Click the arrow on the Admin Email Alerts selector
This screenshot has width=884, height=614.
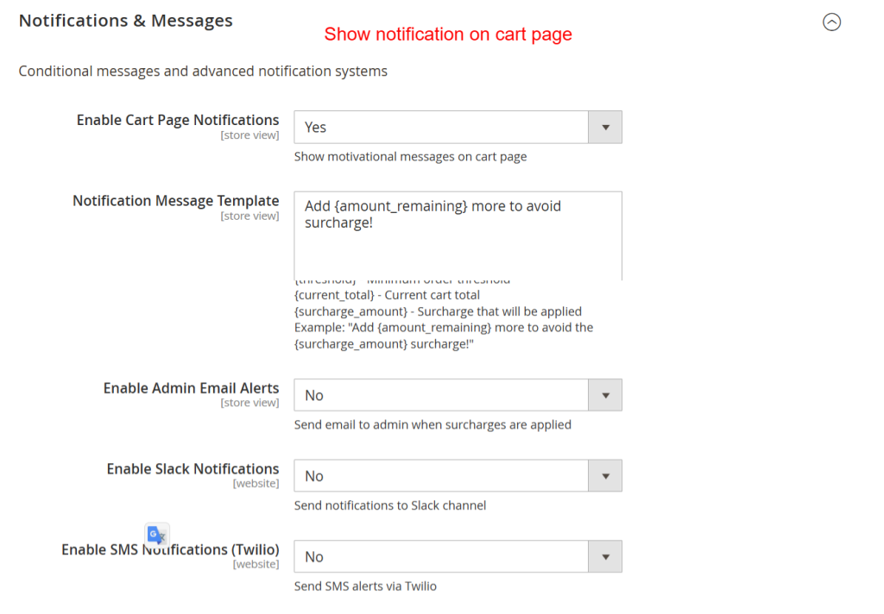coord(605,395)
